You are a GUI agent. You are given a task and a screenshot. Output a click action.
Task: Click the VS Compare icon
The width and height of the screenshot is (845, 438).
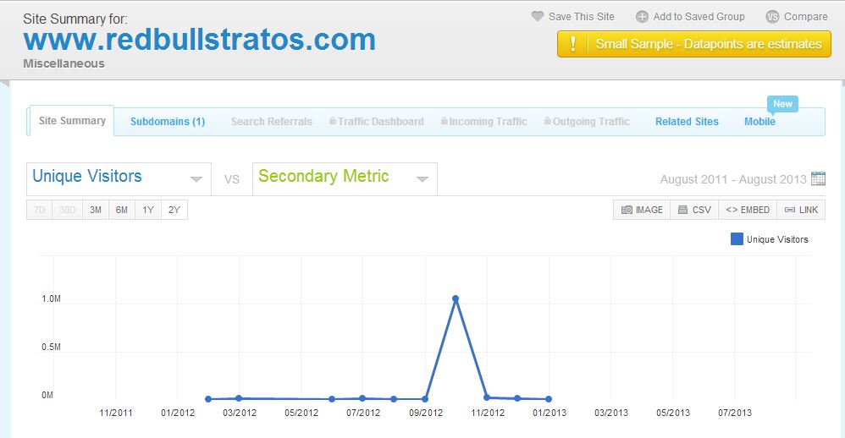[x=772, y=17]
